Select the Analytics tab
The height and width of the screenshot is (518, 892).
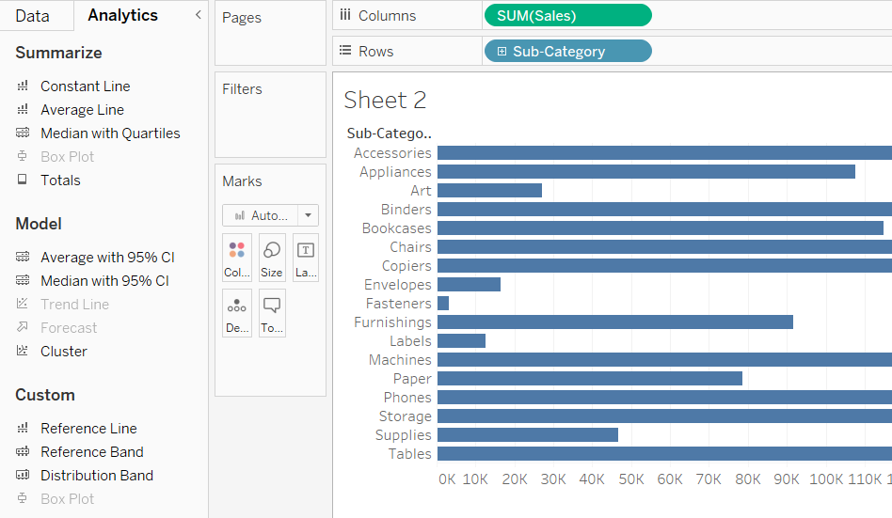click(122, 16)
